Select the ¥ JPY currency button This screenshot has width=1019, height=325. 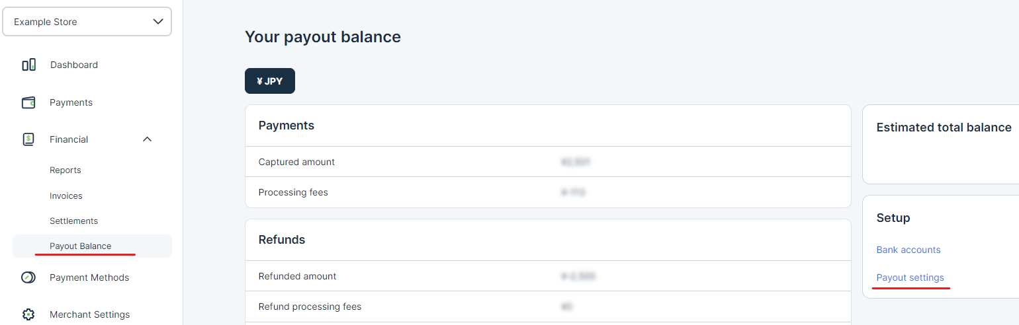[x=270, y=81]
